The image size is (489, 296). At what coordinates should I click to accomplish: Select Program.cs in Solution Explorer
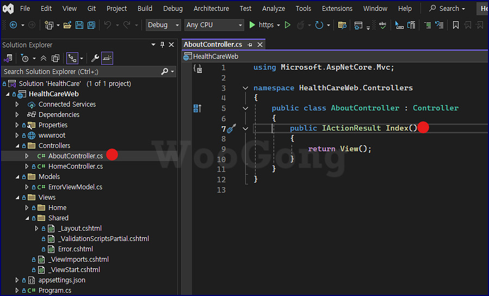pyautogui.click(x=55, y=291)
